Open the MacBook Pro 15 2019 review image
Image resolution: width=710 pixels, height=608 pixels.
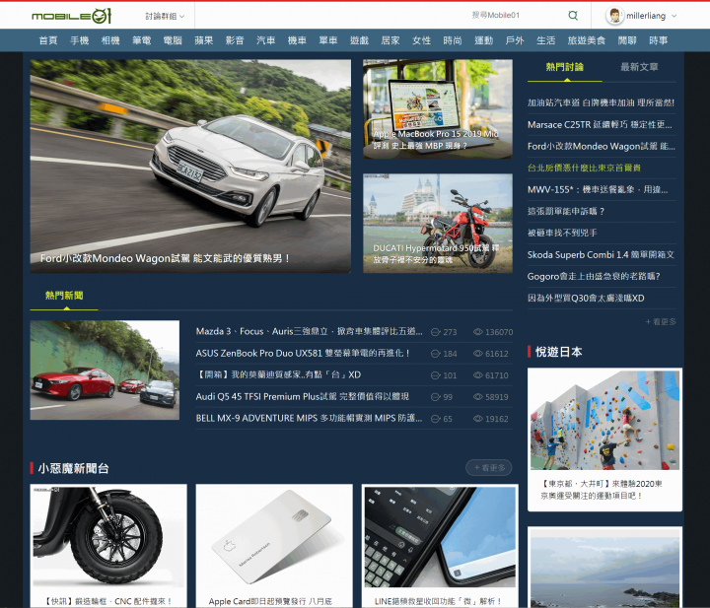point(438,109)
